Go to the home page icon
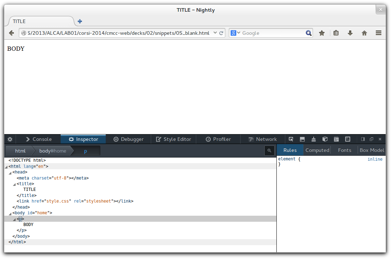This screenshot has height=259, width=391. click(x=364, y=33)
